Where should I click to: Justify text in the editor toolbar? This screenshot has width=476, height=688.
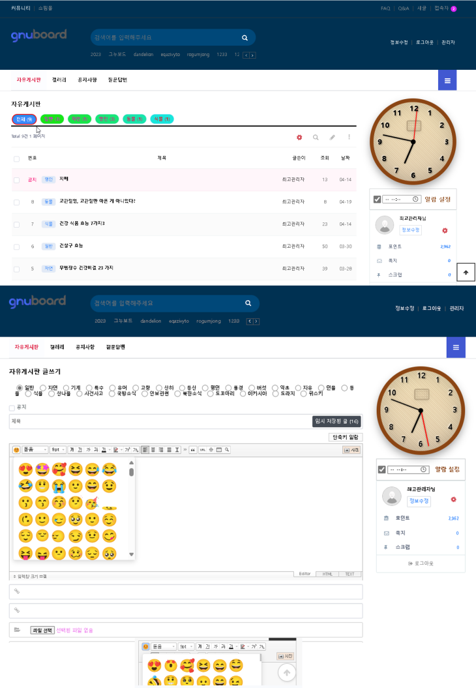coord(169,450)
